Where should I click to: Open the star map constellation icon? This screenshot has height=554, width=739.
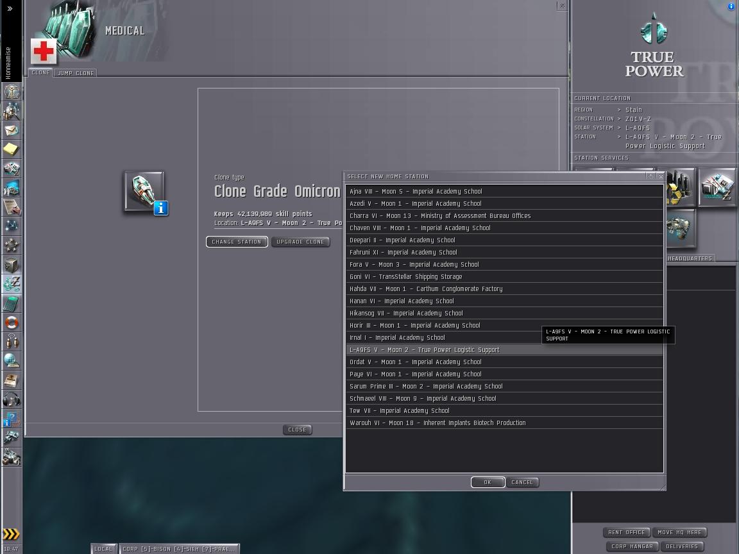coord(12,226)
